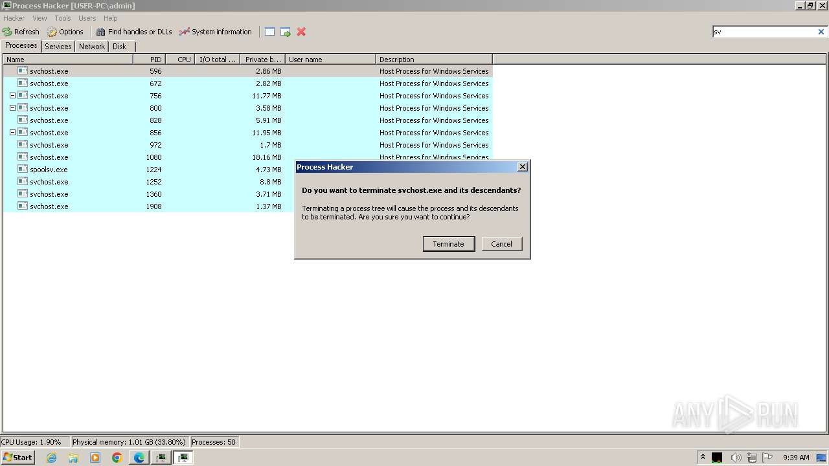Click the find window toolbar icon

[x=270, y=32]
